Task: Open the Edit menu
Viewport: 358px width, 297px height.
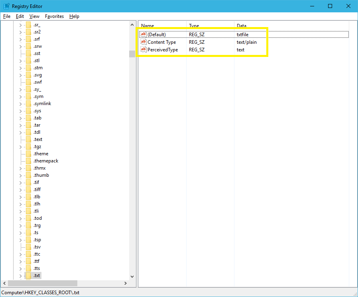Action: pos(20,16)
